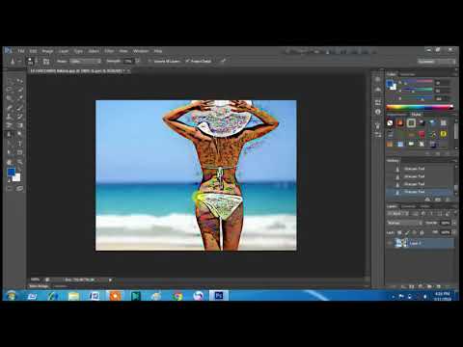Viewport: 463px width, 347px height.
Task: Open the File menu
Action: pos(21,51)
